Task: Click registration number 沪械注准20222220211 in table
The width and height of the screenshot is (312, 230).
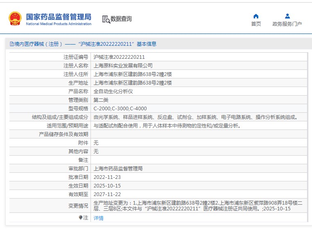Action: 119,57
